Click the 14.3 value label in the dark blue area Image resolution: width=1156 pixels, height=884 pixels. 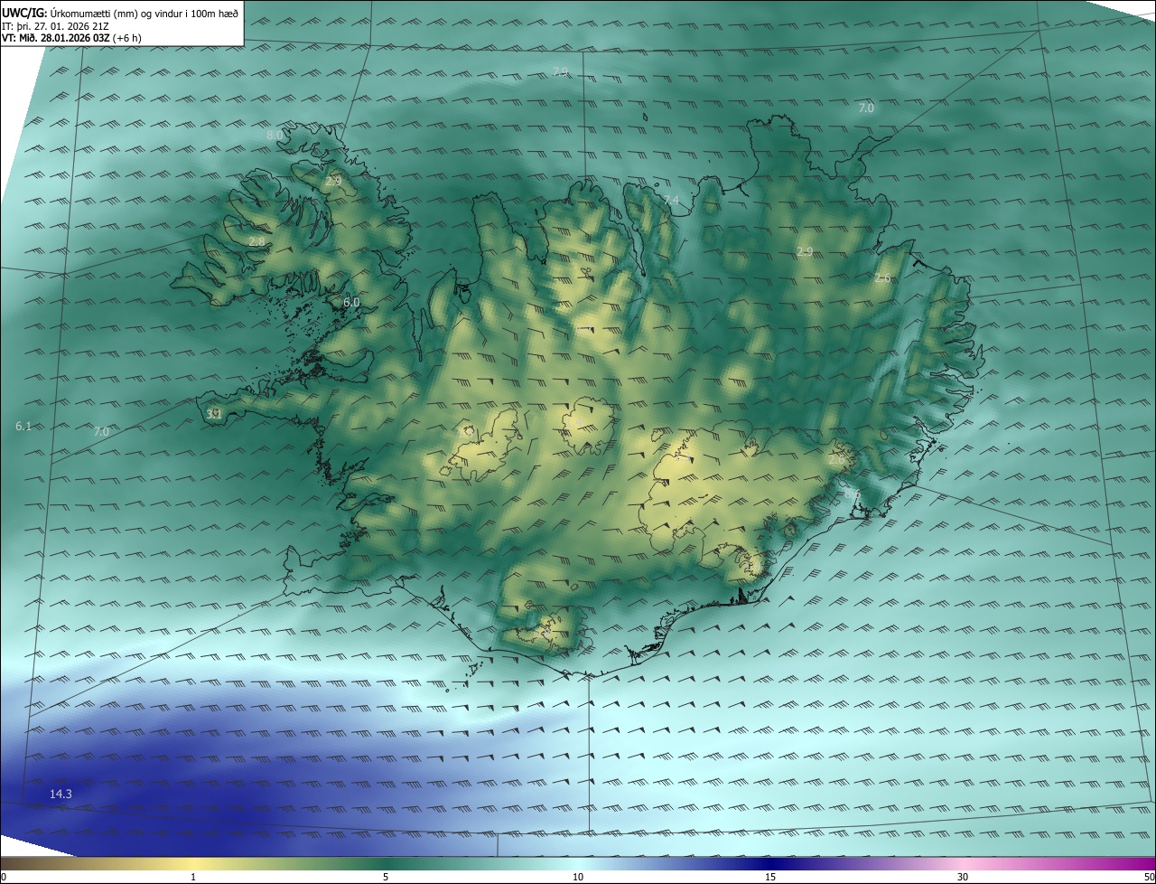[x=61, y=794]
